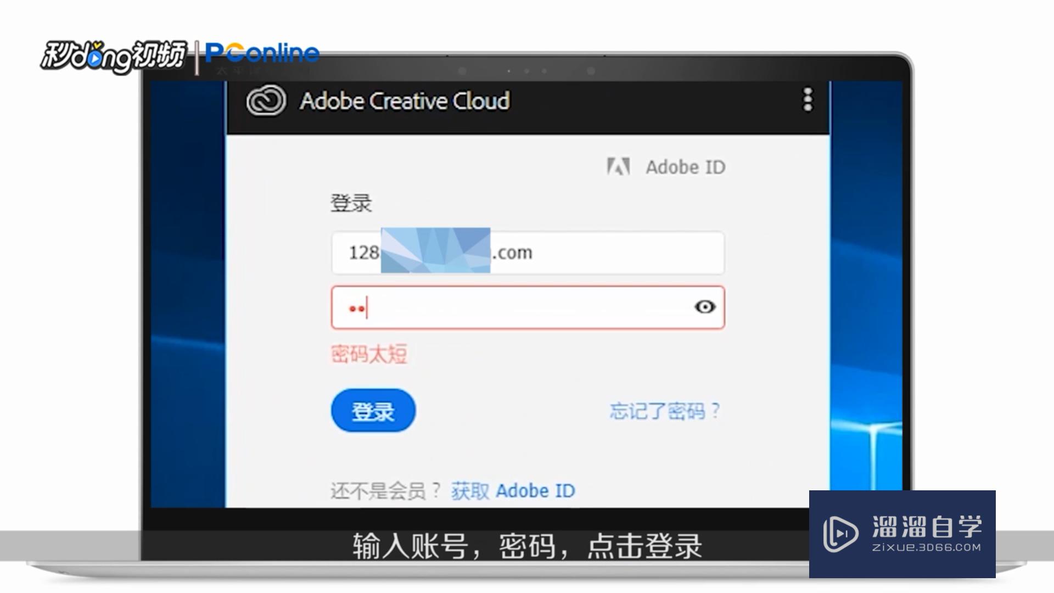1054x593 pixels.
Task: Click the blue 登录 button
Action: (x=373, y=411)
